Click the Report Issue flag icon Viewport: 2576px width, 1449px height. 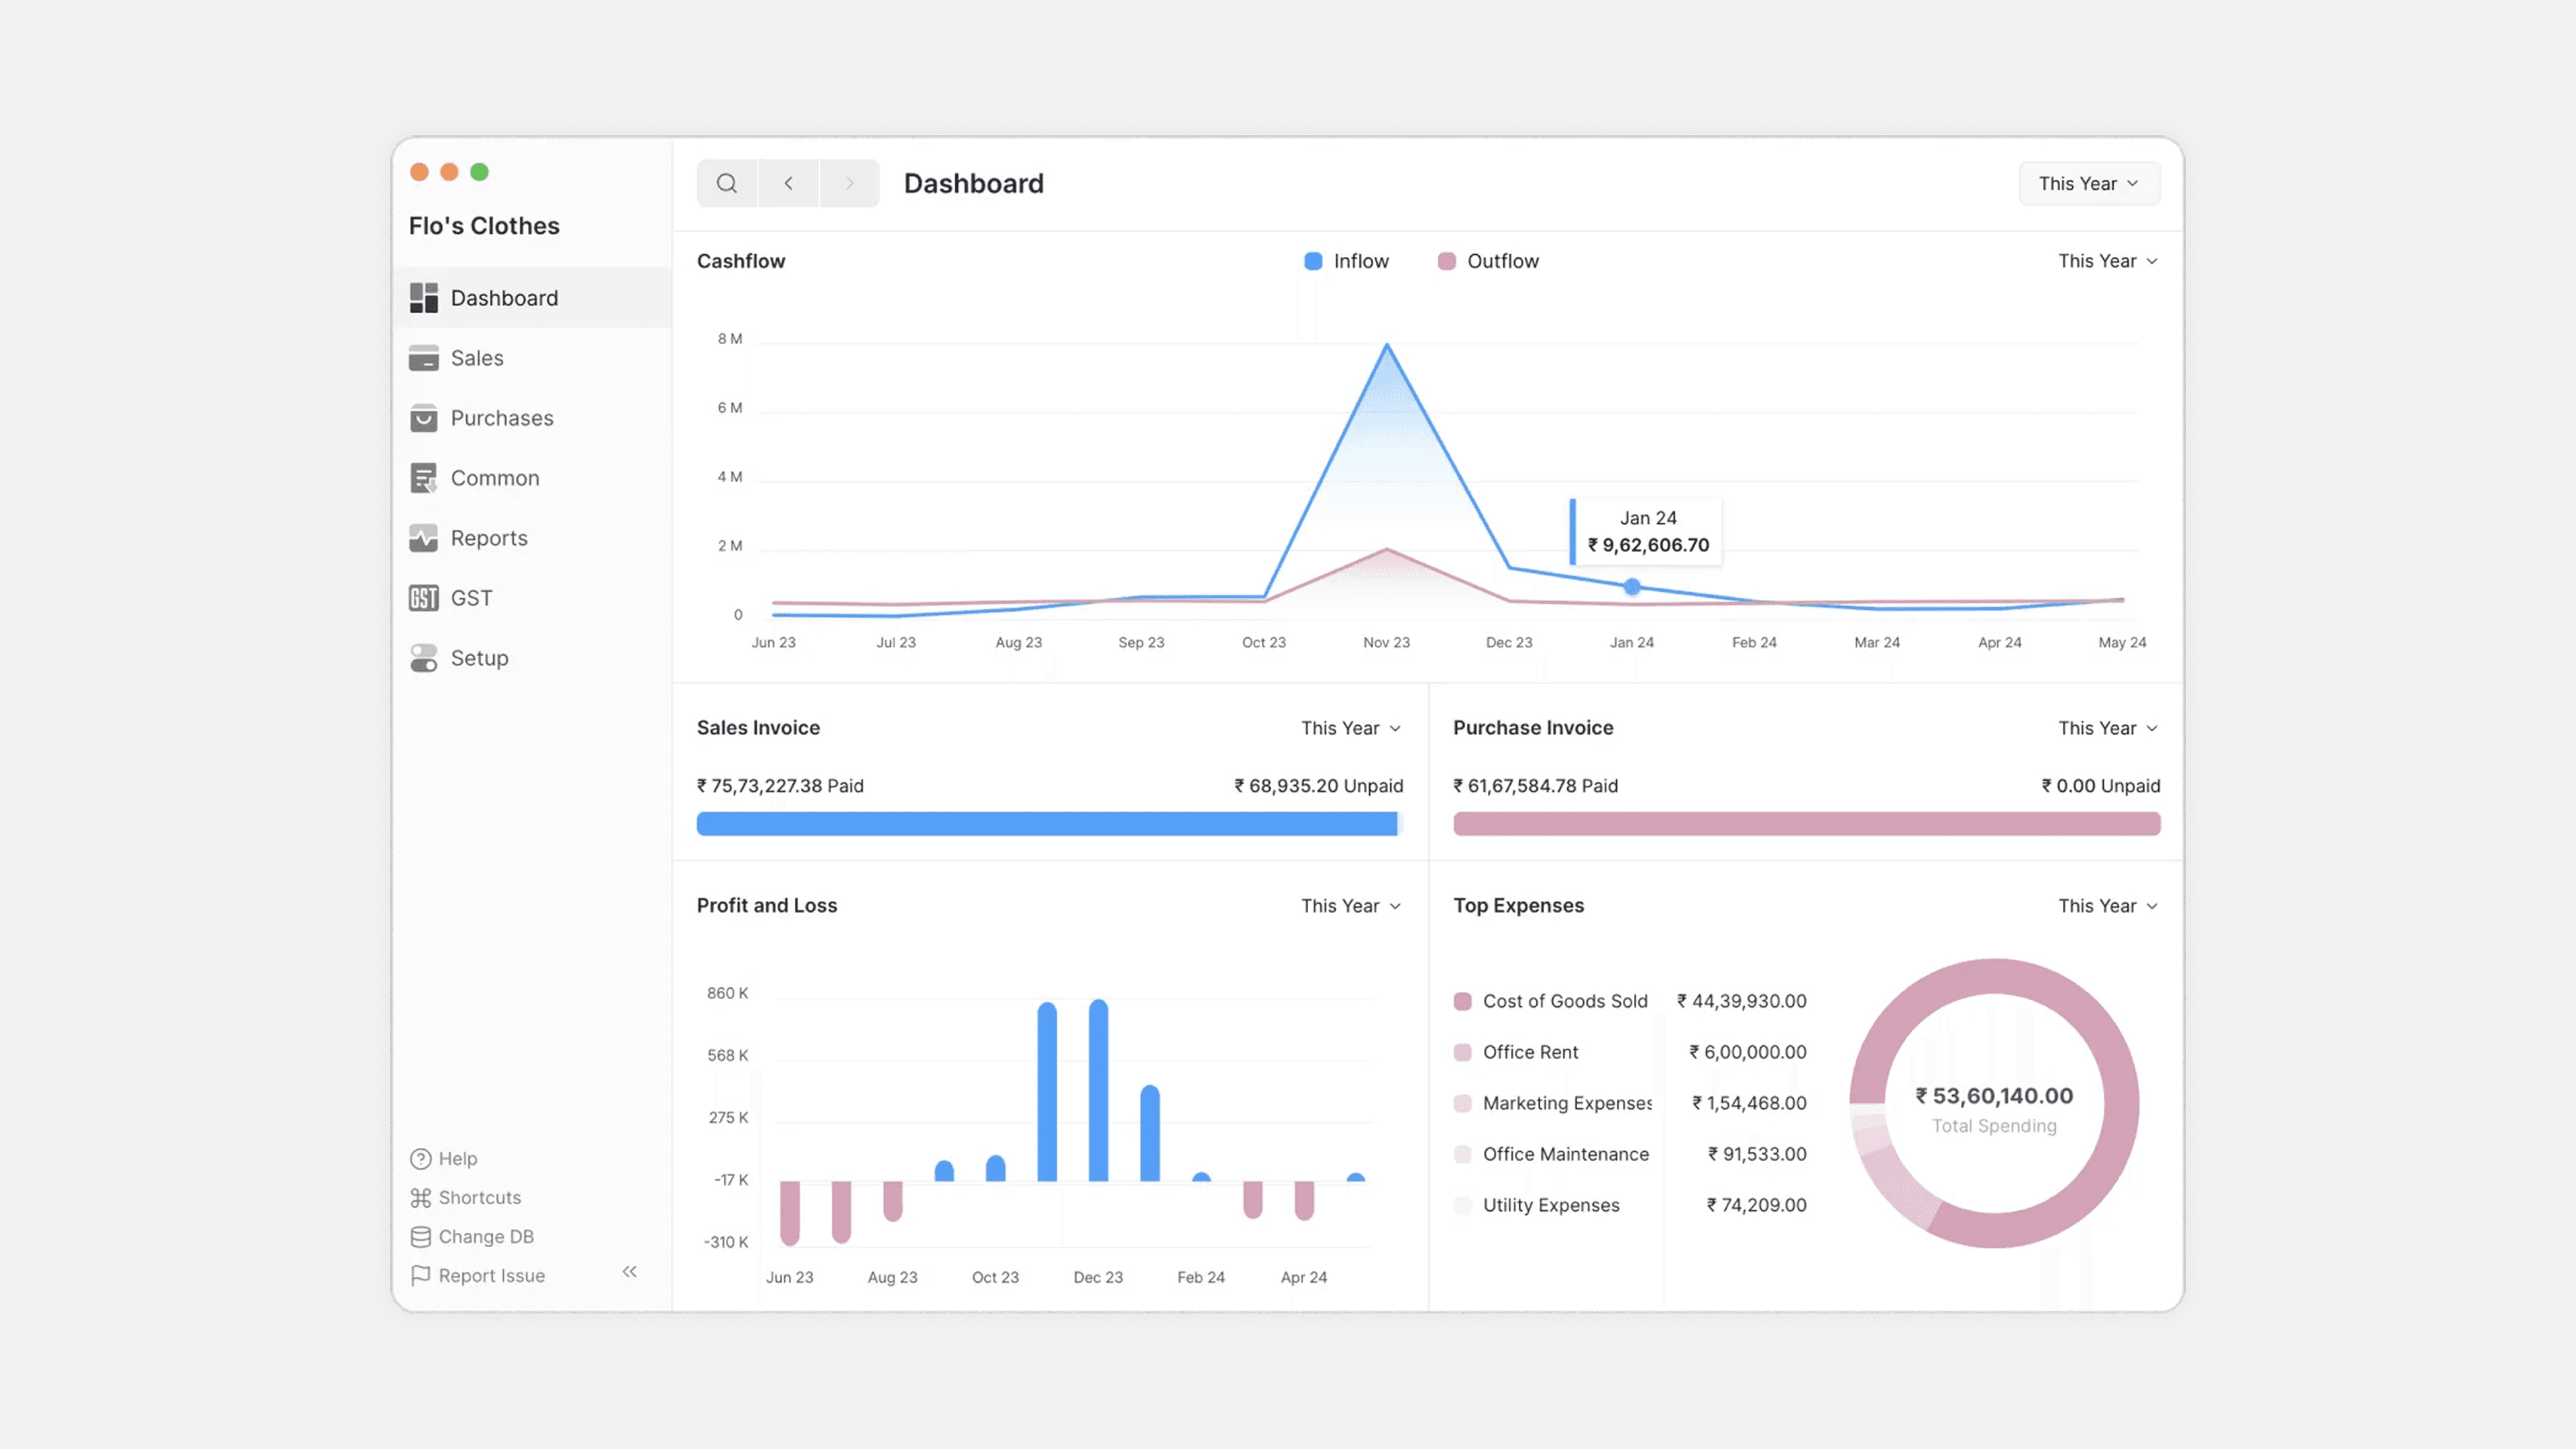[421, 1276]
